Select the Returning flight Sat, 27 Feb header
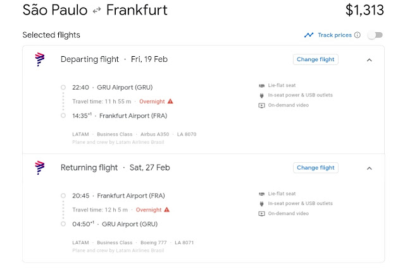 (x=115, y=168)
